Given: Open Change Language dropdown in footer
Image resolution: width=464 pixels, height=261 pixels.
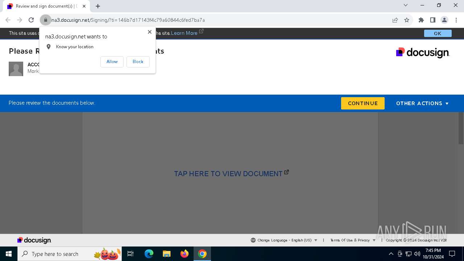Looking at the screenshot, I should coord(284,240).
